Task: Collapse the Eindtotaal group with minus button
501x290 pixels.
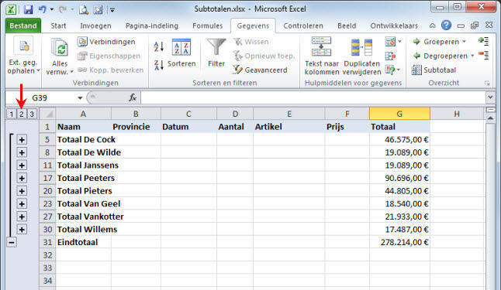Action: [x=12, y=243]
